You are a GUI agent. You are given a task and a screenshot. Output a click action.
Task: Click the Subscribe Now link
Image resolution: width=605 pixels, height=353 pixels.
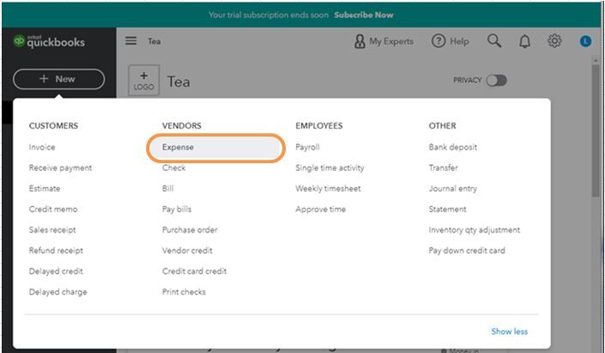[x=364, y=15]
